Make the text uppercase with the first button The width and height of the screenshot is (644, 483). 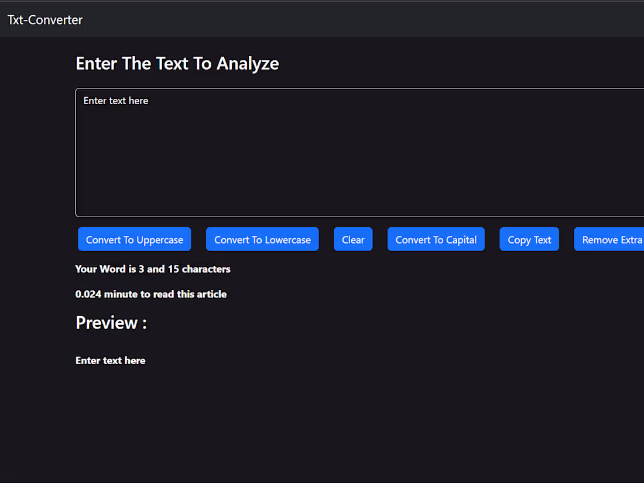134,239
